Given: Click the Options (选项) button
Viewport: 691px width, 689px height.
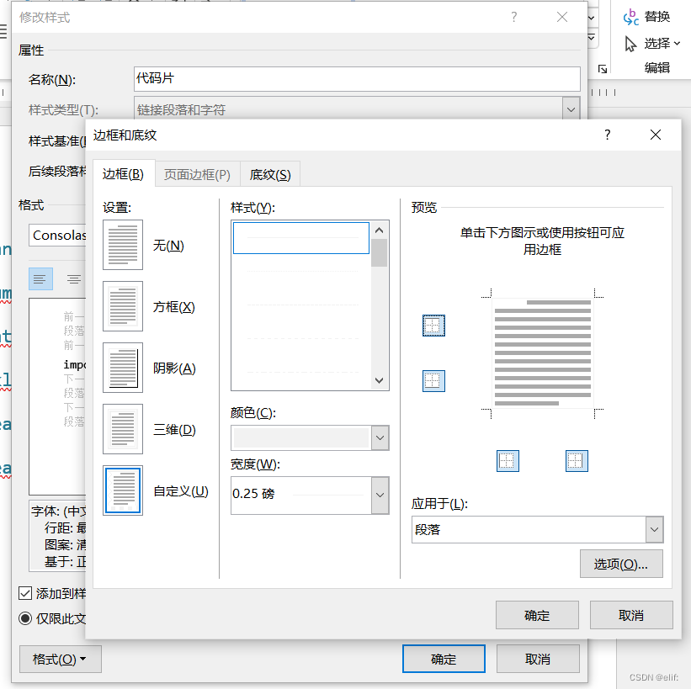Looking at the screenshot, I should [621, 564].
